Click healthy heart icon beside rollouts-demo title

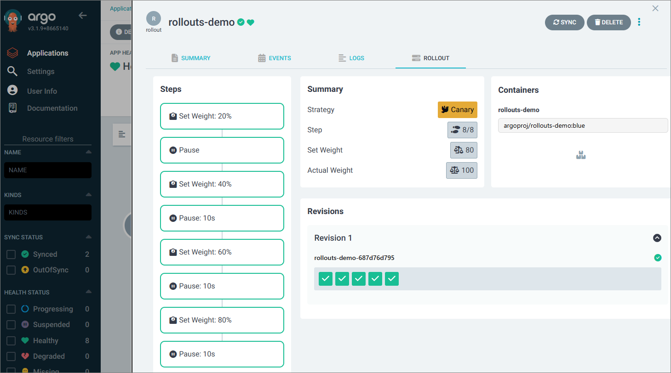(x=250, y=23)
